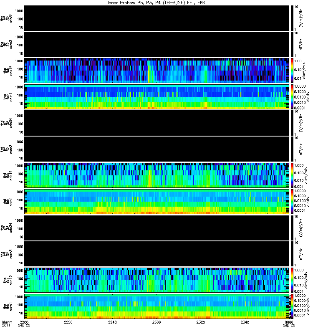Viewport: 313px width, 334px height.
Task: Click the '2220' time axis label
Action: click(68, 322)
